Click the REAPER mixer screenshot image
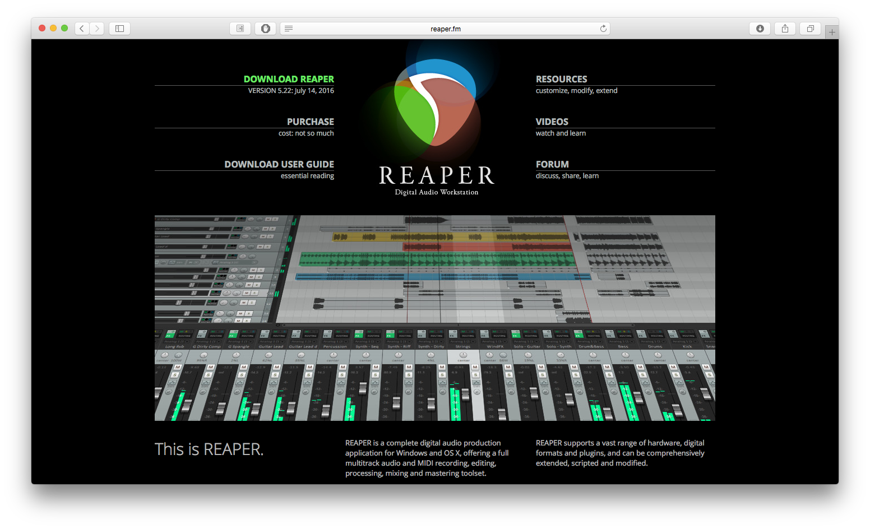870x529 pixels. pos(435,318)
